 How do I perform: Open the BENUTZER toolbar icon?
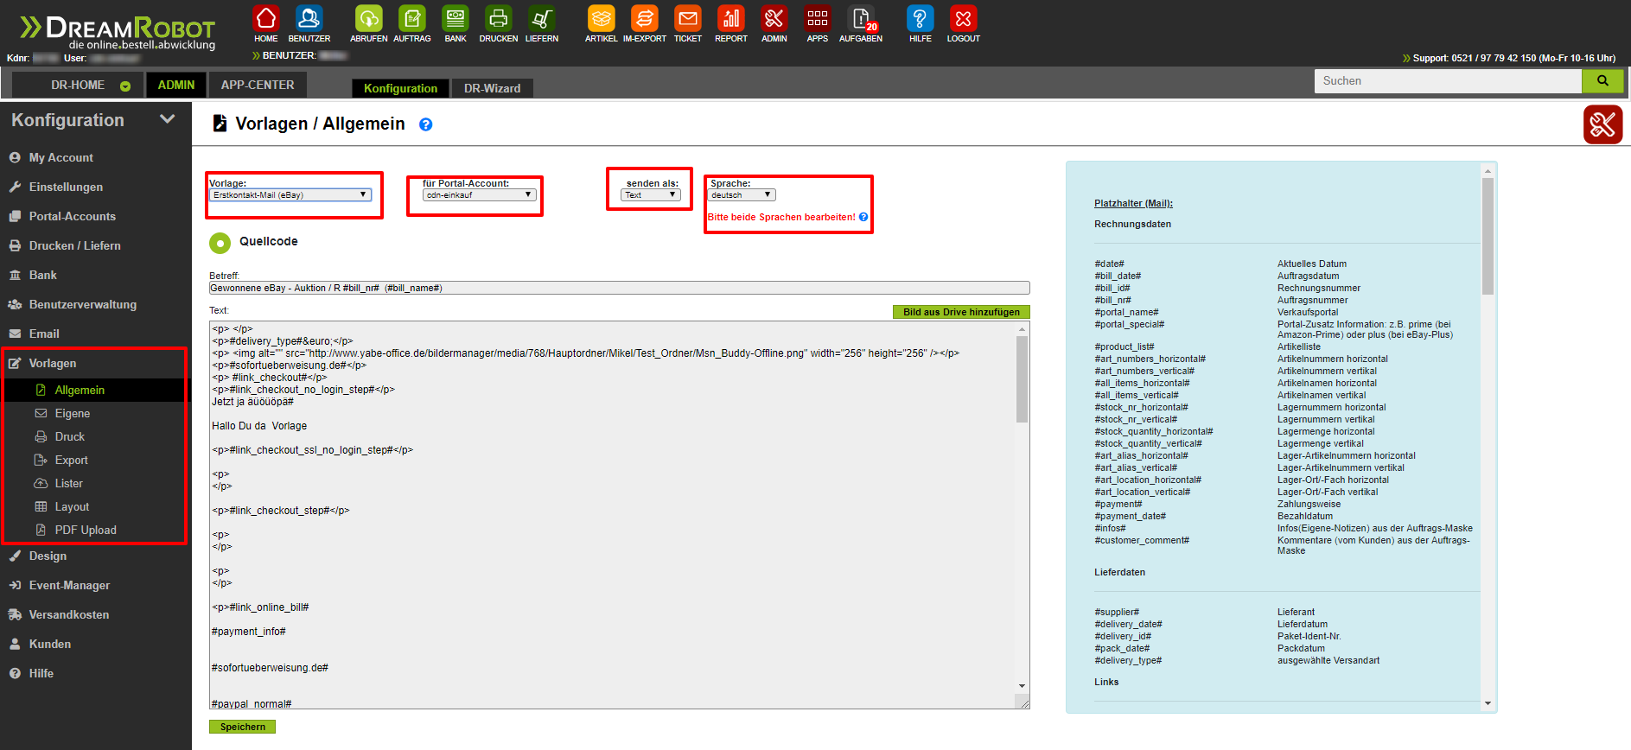(309, 18)
